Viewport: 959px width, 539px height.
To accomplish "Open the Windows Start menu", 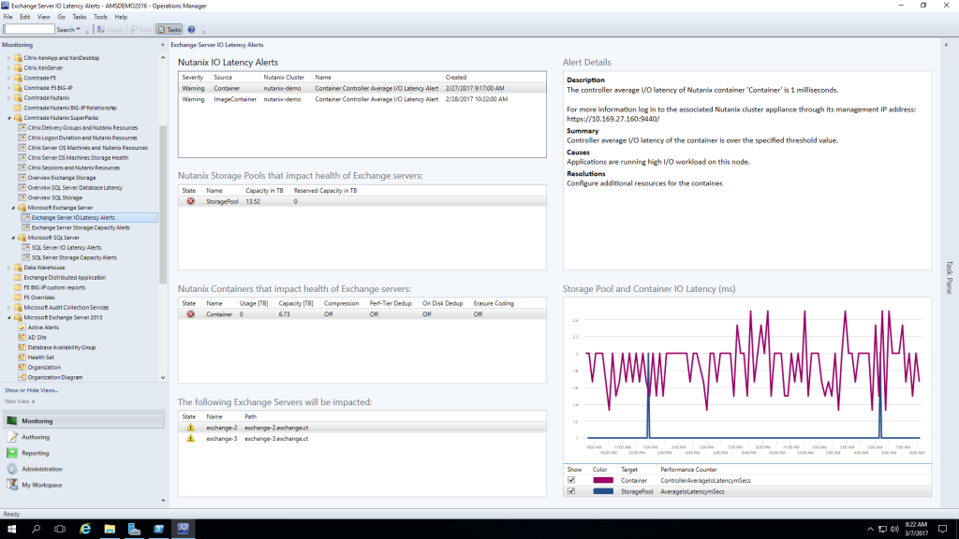I will click(11, 529).
